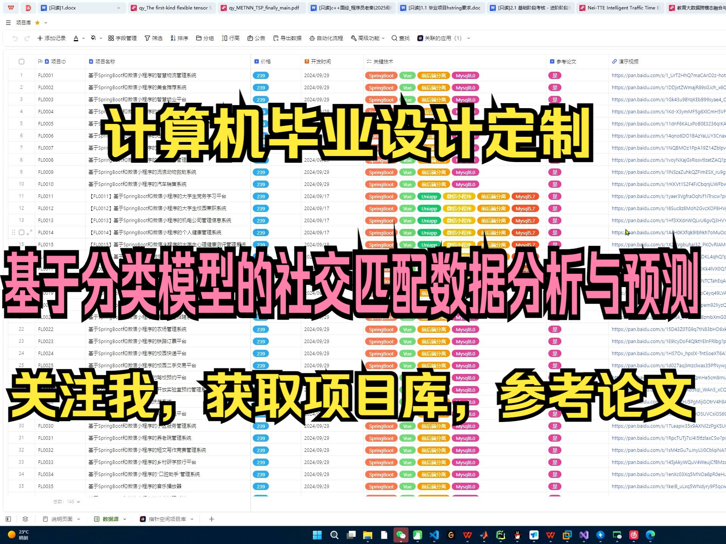The width and height of the screenshot is (726, 544).
Task: Open the 指针空间项目库 sheet tab
Action: point(163,519)
